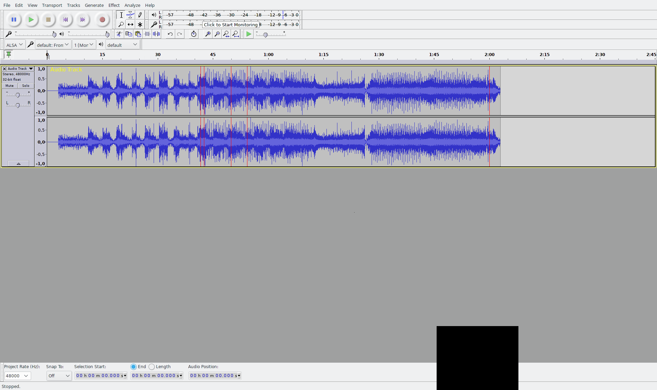Click the Redo arrow icon
Image resolution: width=657 pixels, height=390 pixels.
pos(179,34)
